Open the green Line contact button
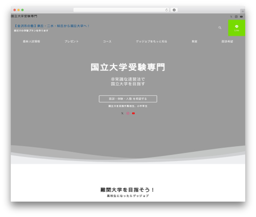 tap(237, 28)
